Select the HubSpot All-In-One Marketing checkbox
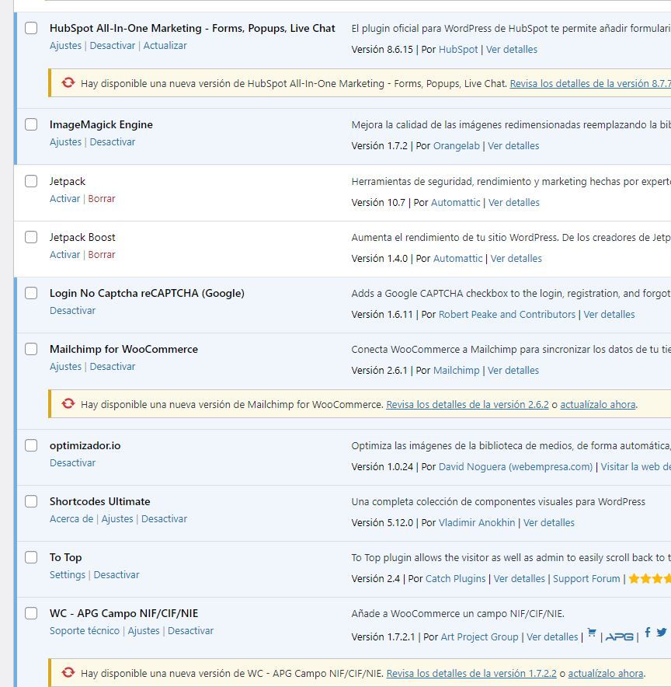This screenshot has width=671, height=687. click(x=31, y=28)
